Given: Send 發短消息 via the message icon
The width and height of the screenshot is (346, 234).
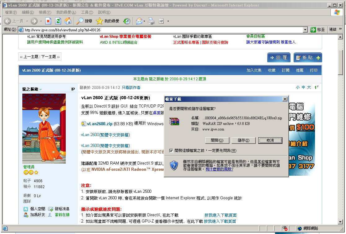Looking at the screenshot, I should click(51, 209).
